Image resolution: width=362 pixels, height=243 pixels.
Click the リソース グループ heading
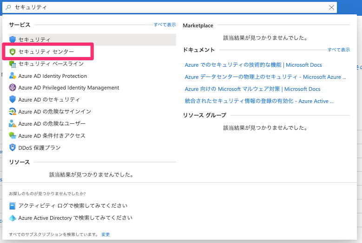pyautogui.click(x=204, y=115)
